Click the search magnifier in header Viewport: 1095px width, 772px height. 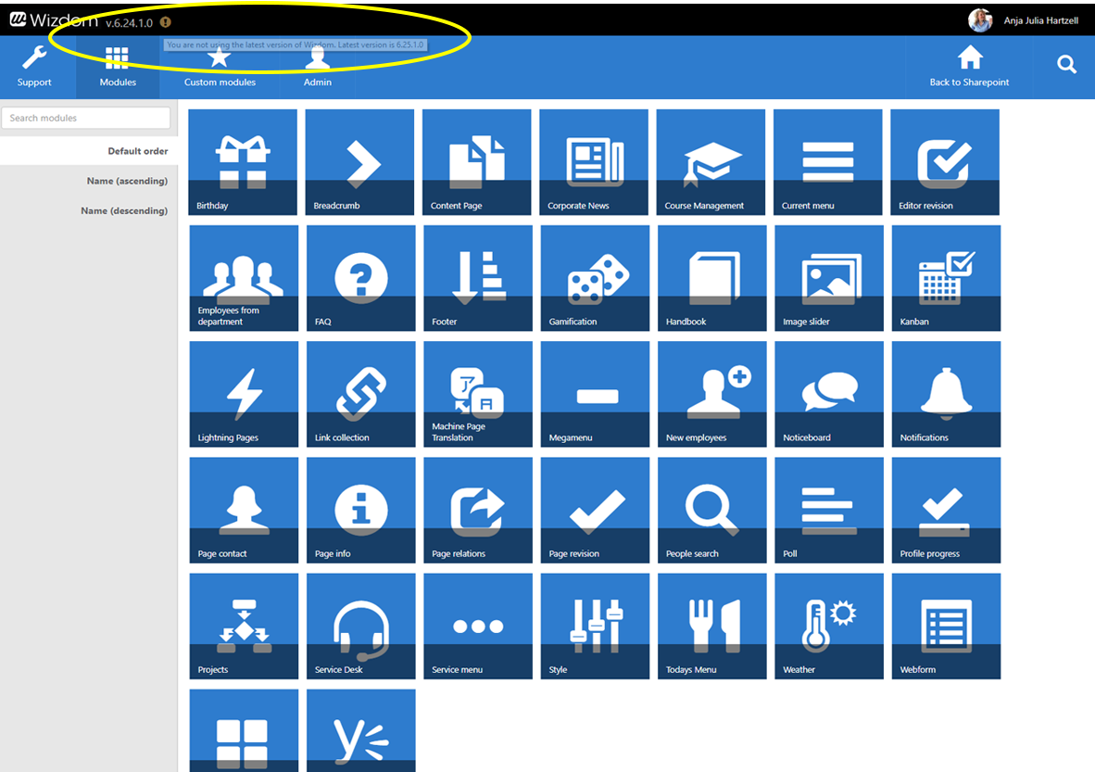click(x=1065, y=65)
